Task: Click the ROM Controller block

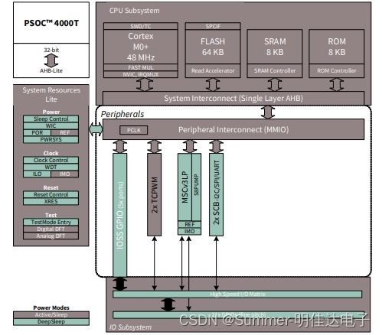Action: [x=337, y=70]
